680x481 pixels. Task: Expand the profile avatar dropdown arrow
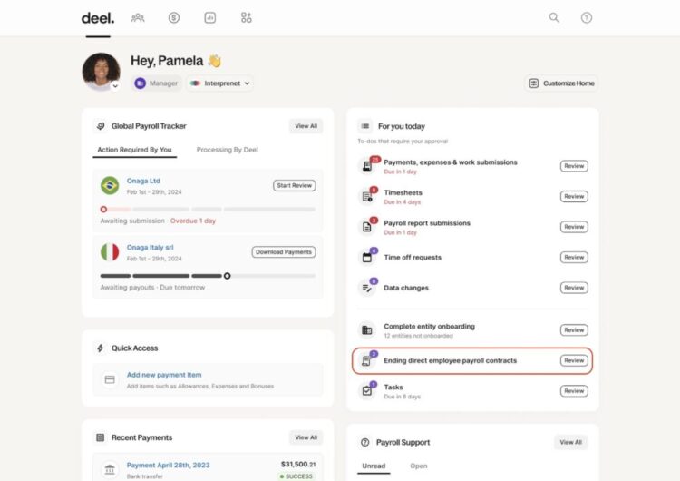pos(115,85)
